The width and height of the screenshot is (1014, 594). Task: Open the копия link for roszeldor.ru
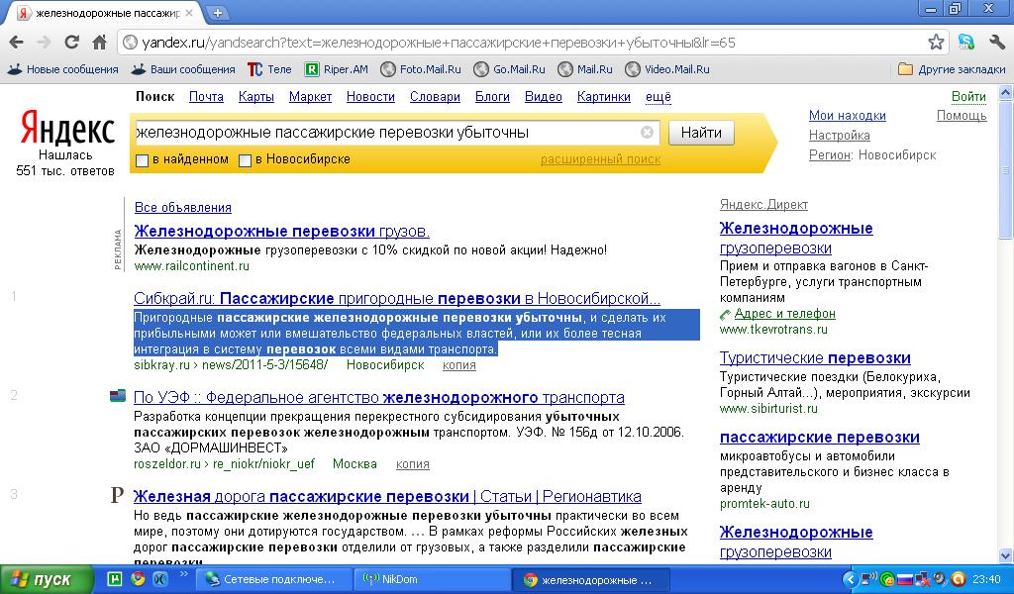pyautogui.click(x=413, y=464)
